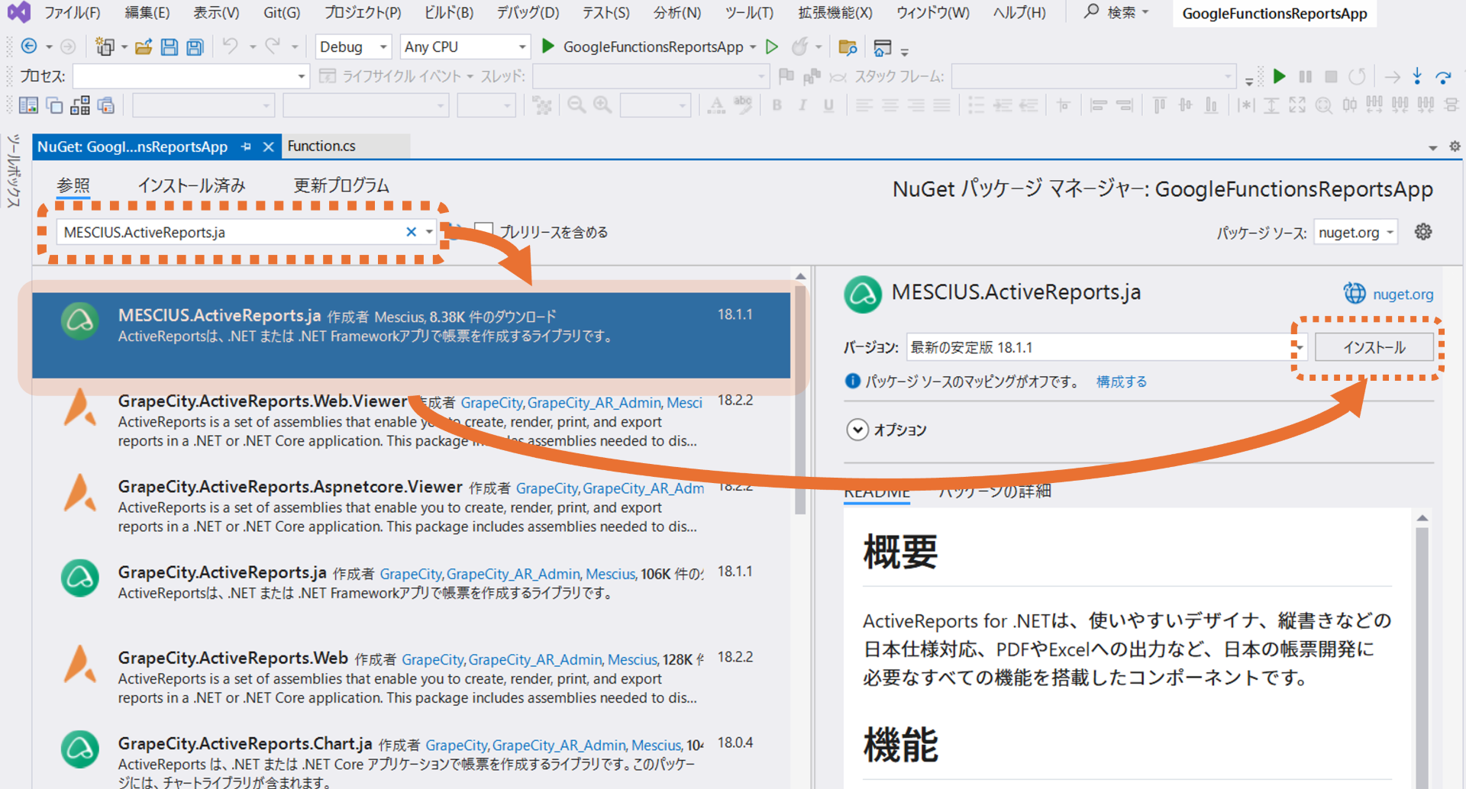Screen dimensions: 1466x789
Task: Select GrapeCity.ActiveReports.Aspnetcore.Viewer package
Action: [x=411, y=506]
